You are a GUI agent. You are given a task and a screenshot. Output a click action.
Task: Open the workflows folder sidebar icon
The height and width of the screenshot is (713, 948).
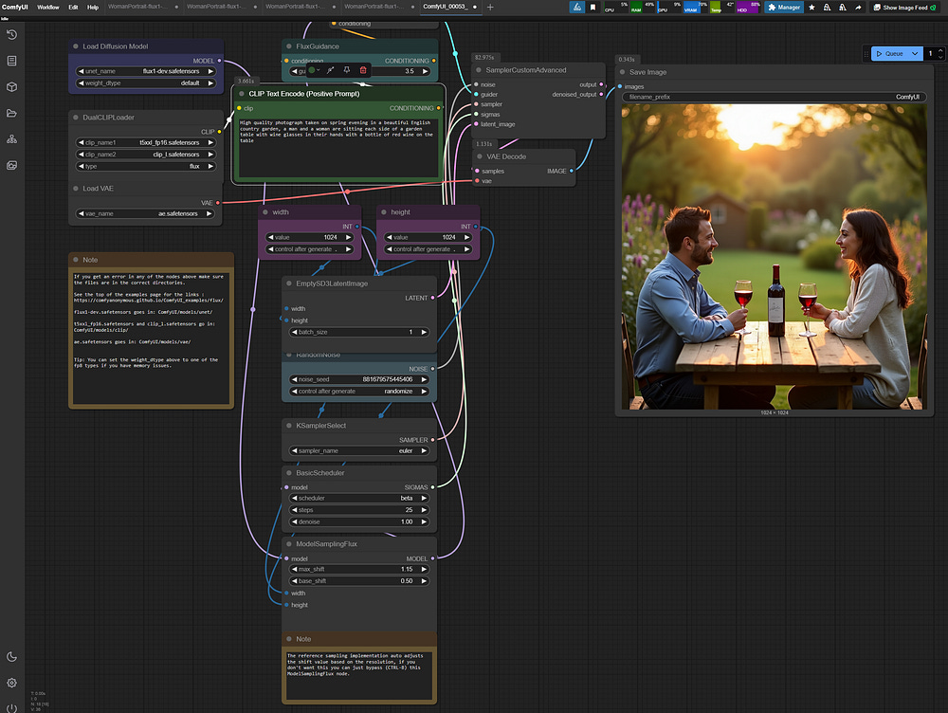pos(11,113)
